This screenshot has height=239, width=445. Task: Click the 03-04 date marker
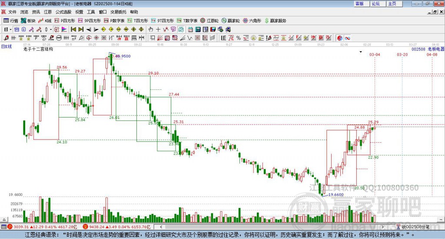pos(375,55)
